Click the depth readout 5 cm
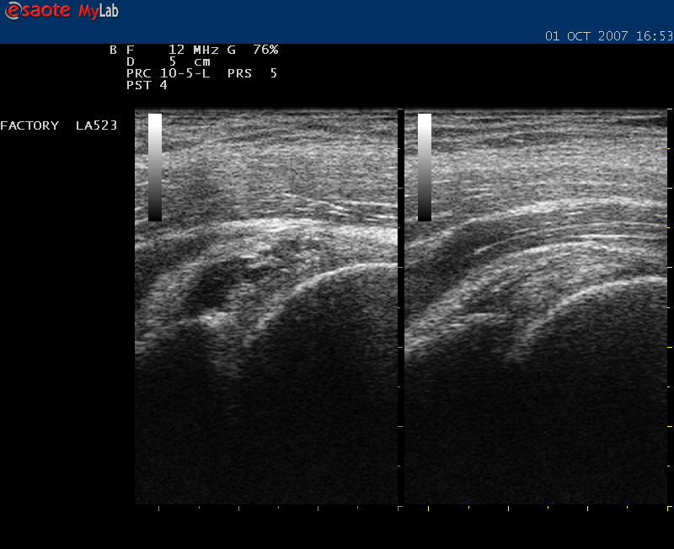674x549 pixels. [x=189, y=61]
